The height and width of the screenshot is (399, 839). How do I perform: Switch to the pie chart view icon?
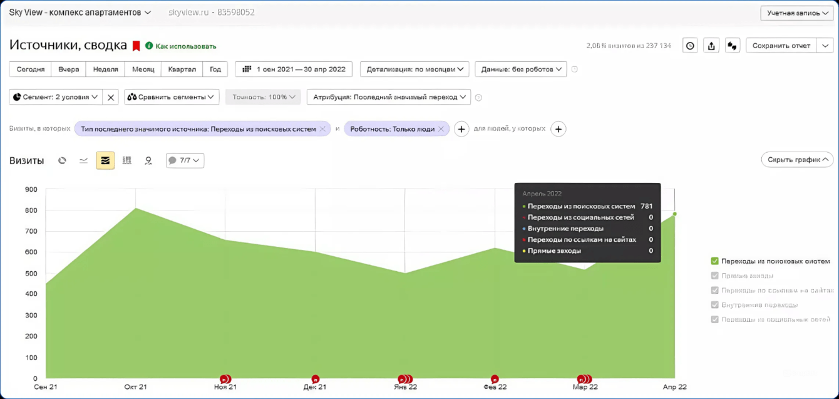[62, 160]
